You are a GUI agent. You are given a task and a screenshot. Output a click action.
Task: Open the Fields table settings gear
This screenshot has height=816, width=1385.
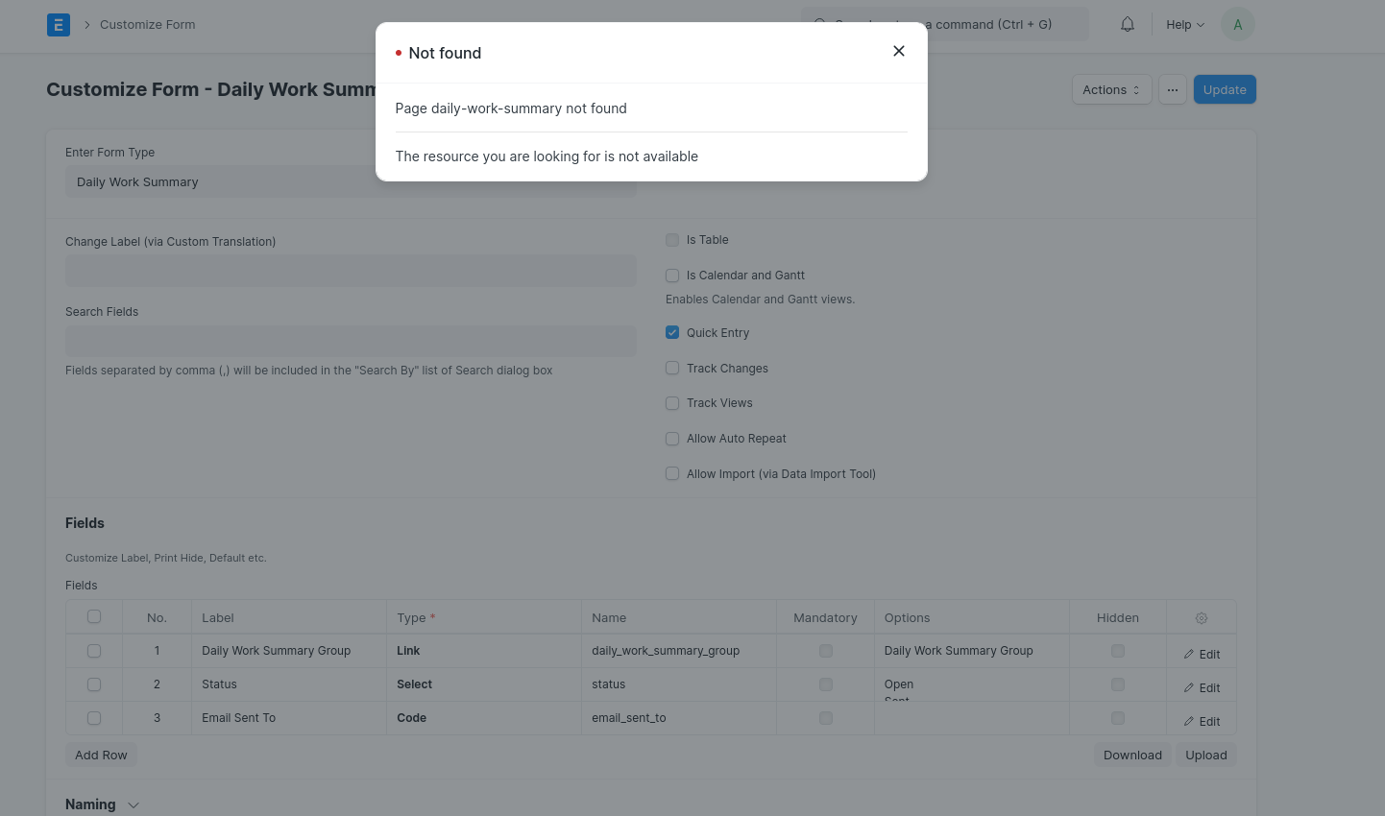1202,618
